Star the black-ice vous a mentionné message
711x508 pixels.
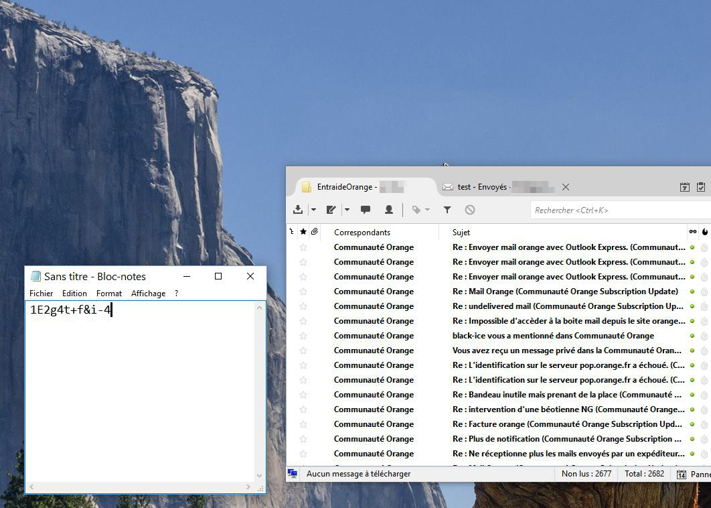(303, 336)
